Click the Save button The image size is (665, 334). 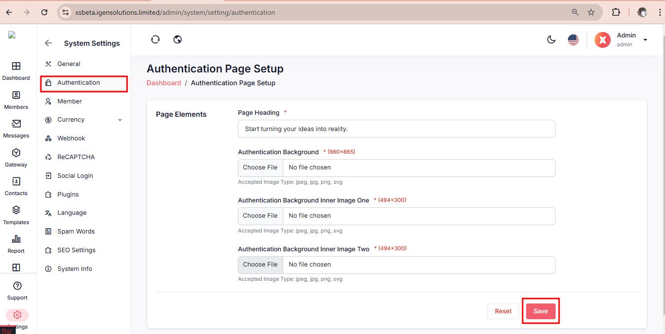[x=540, y=311]
